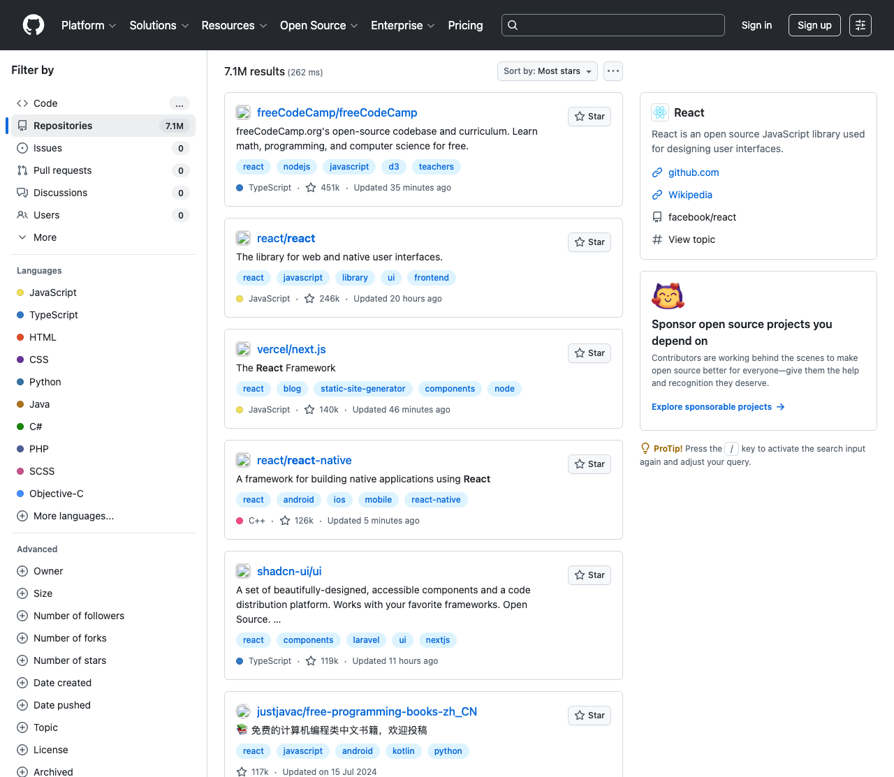This screenshot has height=777, width=894.
Task: Click the star count icon beside 246k
Action: click(x=309, y=299)
